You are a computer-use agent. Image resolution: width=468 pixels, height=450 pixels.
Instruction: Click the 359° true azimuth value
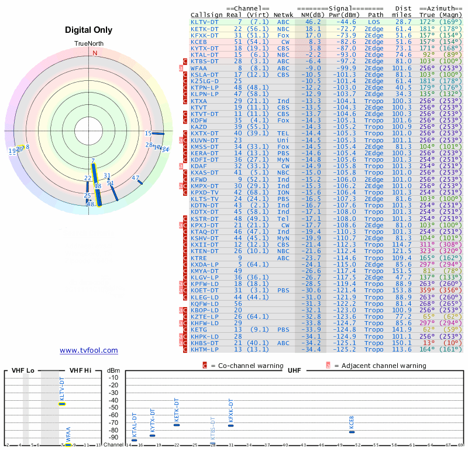pos(427,291)
